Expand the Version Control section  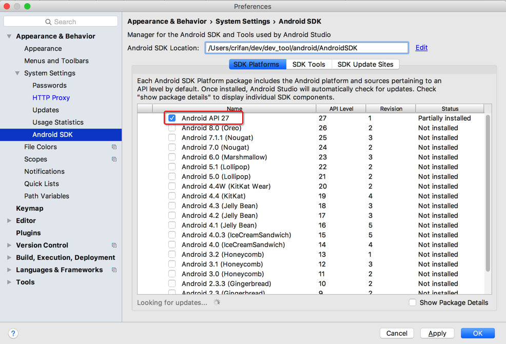coord(9,246)
